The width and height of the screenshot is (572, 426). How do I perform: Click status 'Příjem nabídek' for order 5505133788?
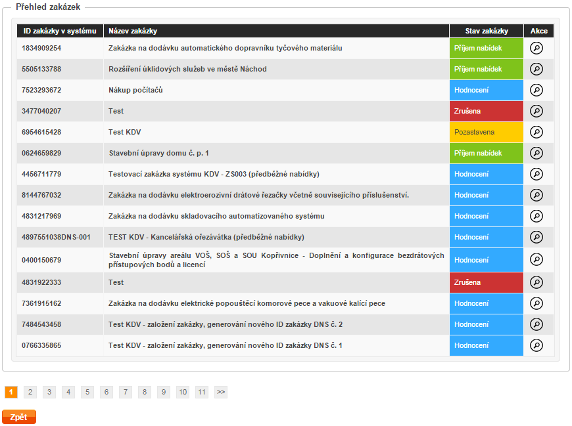(x=487, y=69)
